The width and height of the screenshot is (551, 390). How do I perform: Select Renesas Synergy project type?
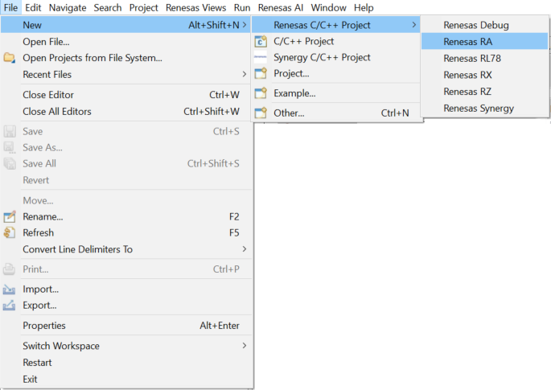click(484, 109)
